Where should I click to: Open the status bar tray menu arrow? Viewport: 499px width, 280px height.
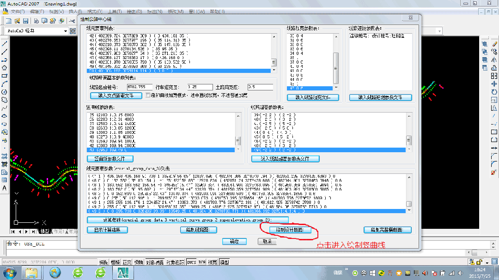[x=487, y=262]
